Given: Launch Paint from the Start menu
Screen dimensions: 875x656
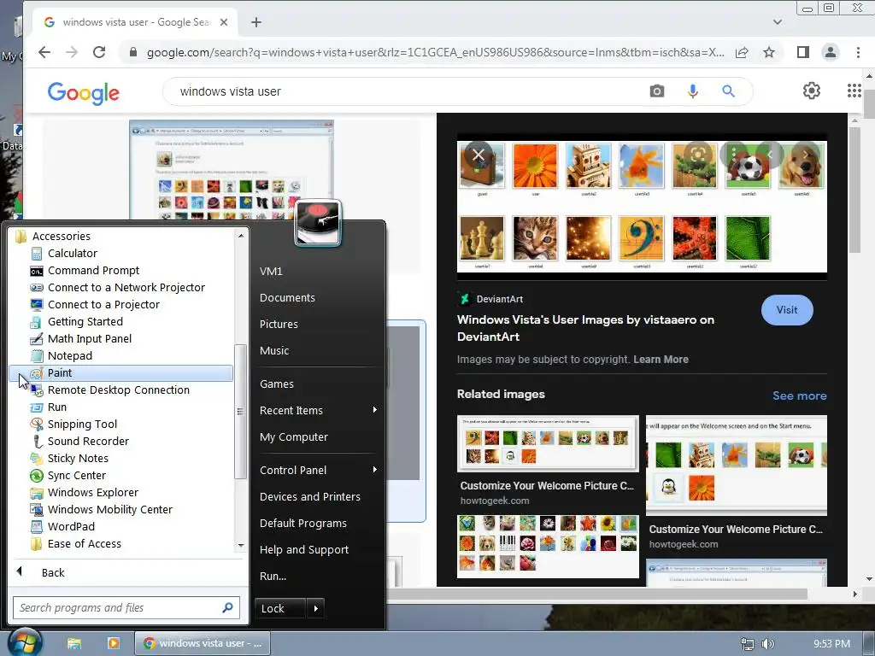Looking at the screenshot, I should [121, 373].
